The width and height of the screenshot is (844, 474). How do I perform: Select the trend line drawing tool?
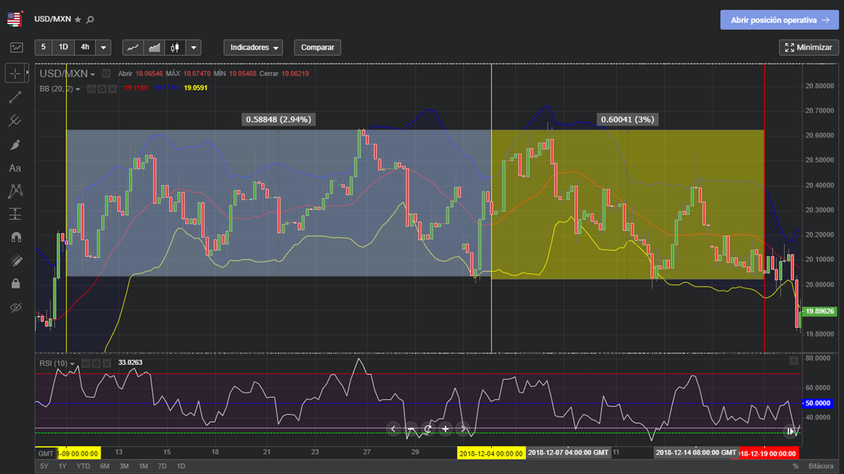click(16, 97)
